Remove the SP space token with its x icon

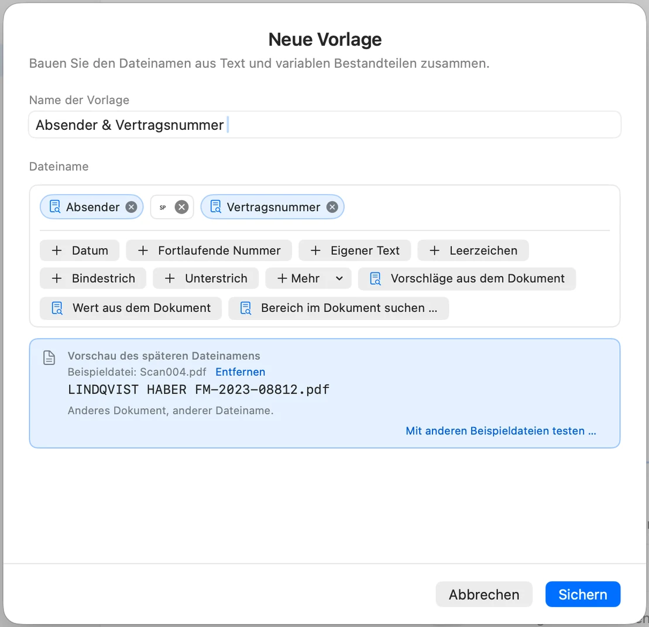tap(181, 207)
